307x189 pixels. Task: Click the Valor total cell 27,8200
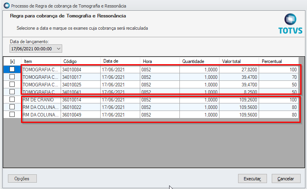click(239, 69)
